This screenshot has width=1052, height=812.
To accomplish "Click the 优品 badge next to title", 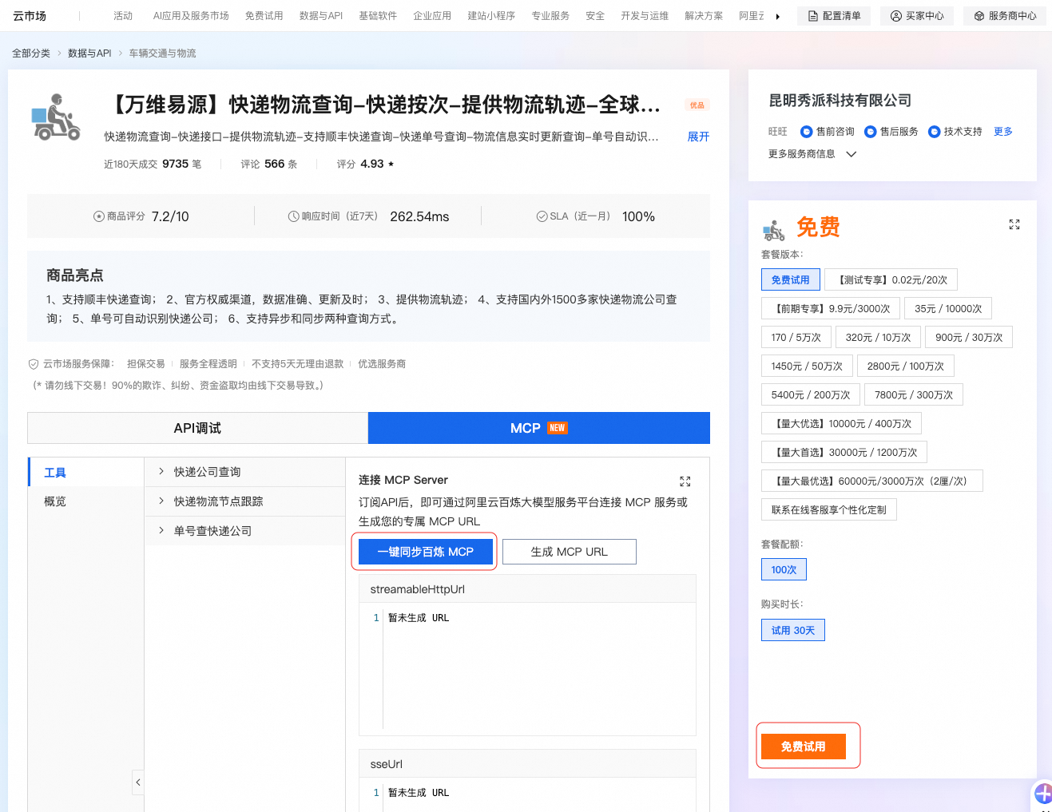I will point(697,105).
